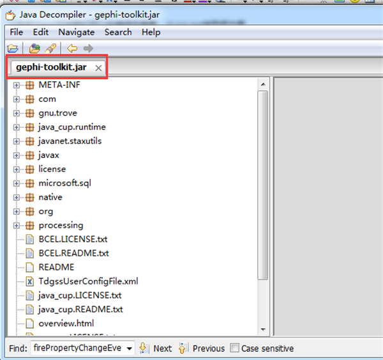Click the gnu.trove package icon
The width and height of the screenshot is (383, 360).
tap(30, 113)
